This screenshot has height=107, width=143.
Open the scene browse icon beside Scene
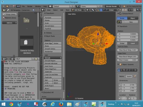(x=78, y=6)
